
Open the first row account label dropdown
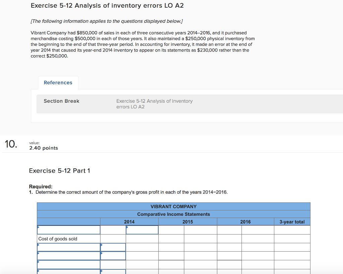click(68, 230)
